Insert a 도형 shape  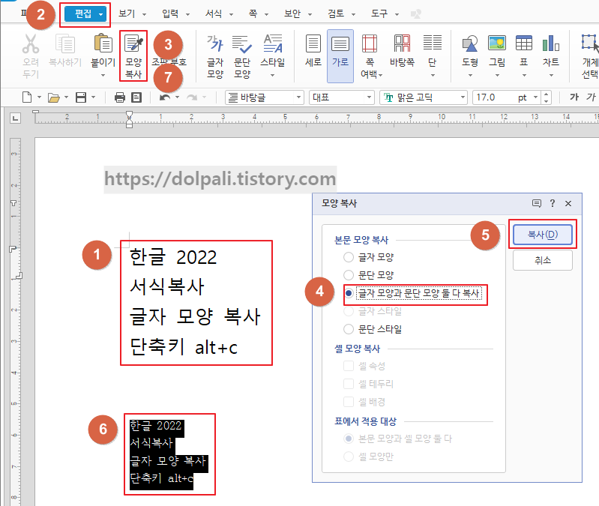(x=470, y=43)
